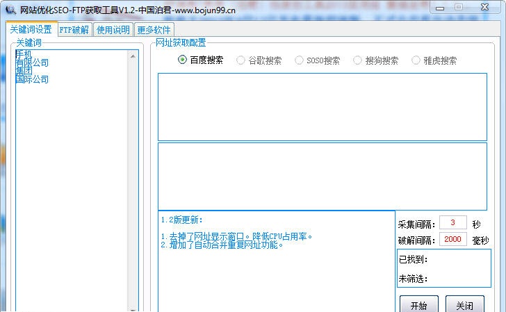Pick the 搜狗搜索 radio option
This screenshot has width=506, height=312.
358,60
